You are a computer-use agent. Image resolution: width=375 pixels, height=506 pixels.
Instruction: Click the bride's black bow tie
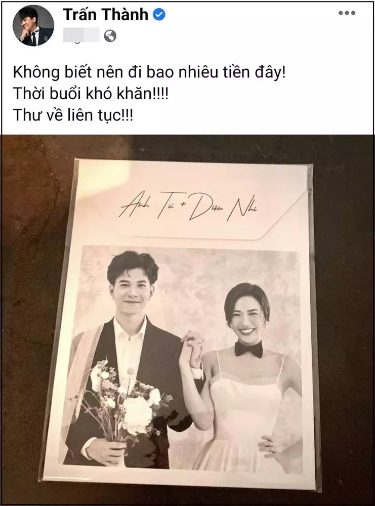[248, 349]
